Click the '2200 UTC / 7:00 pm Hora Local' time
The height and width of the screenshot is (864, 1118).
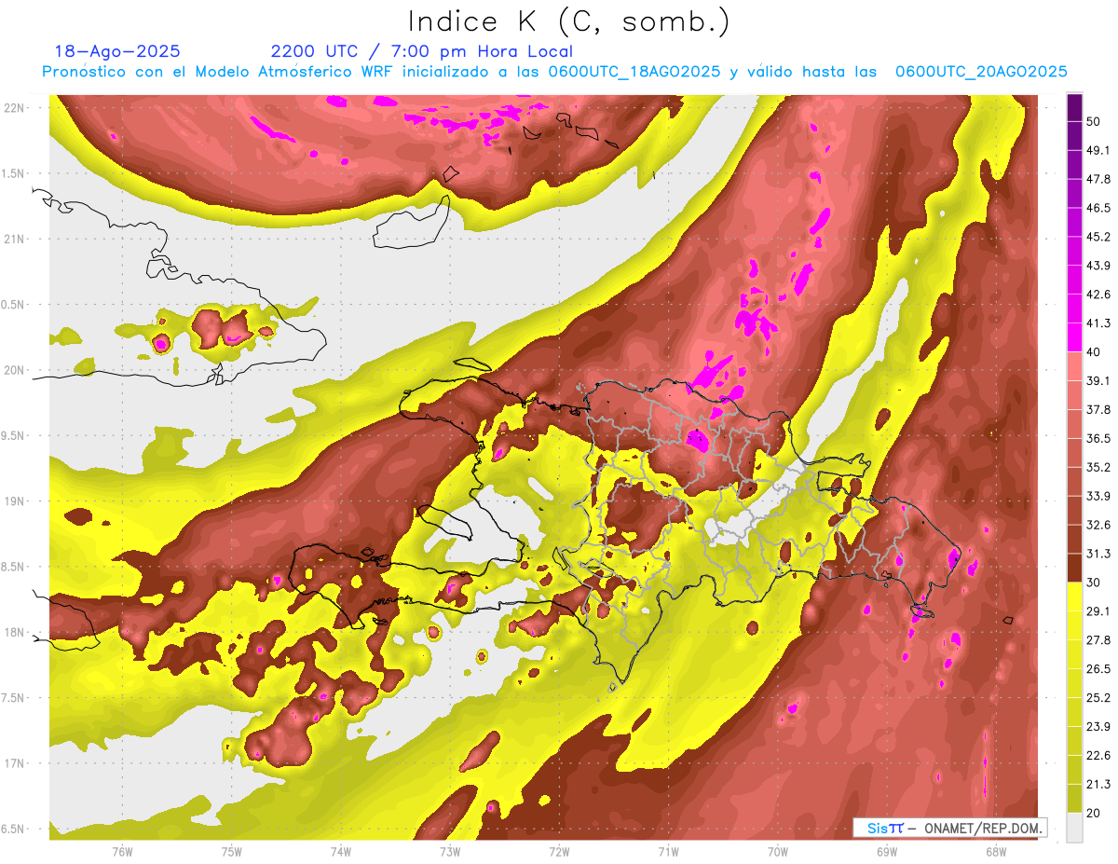(x=422, y=51)
